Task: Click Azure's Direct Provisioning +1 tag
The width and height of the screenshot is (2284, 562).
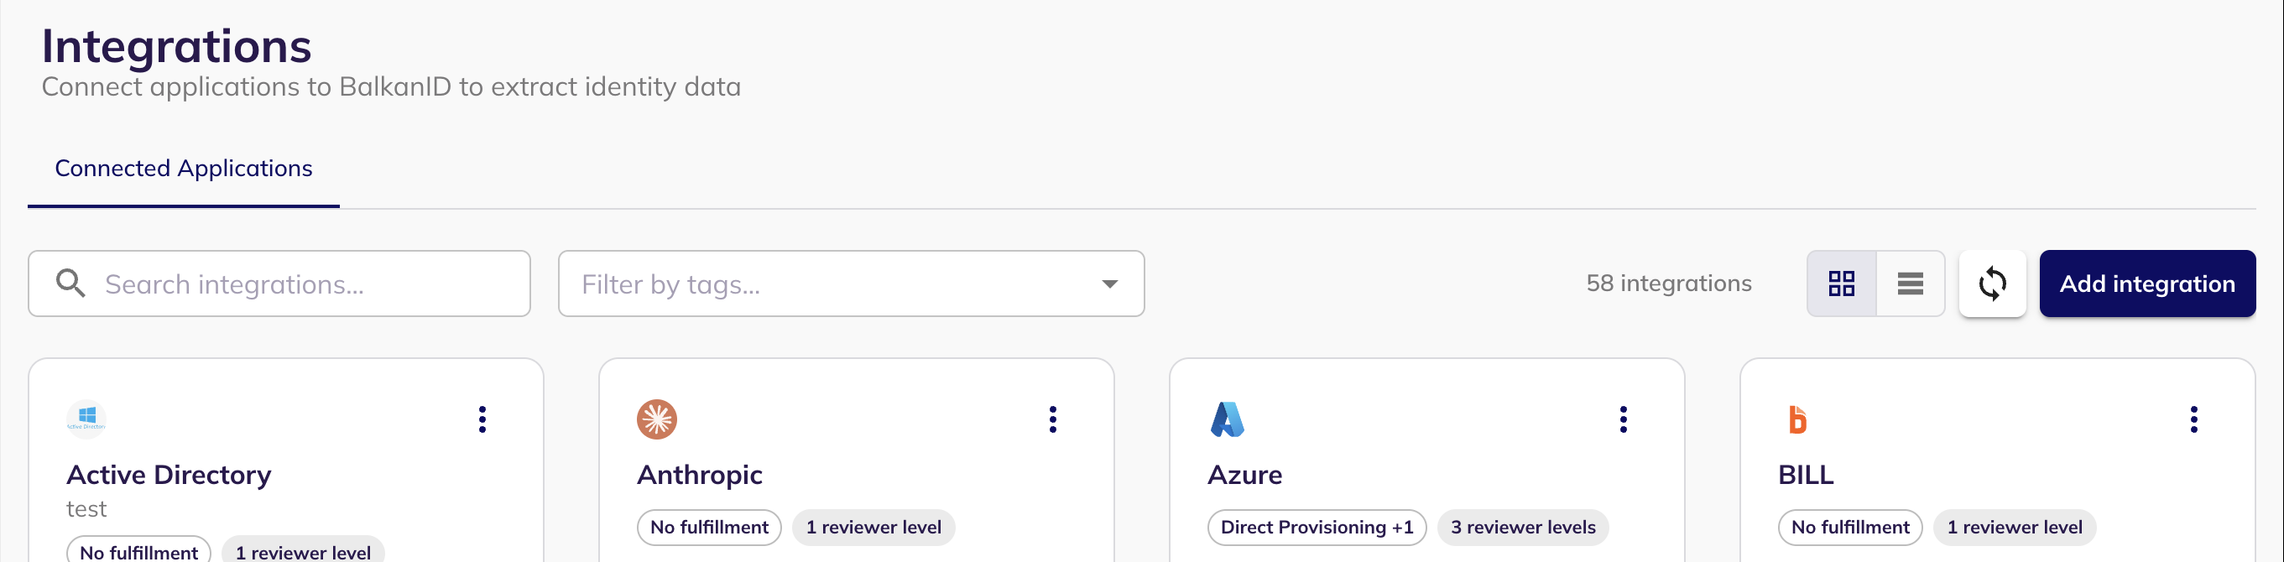Action: [x=1317, y=528]
